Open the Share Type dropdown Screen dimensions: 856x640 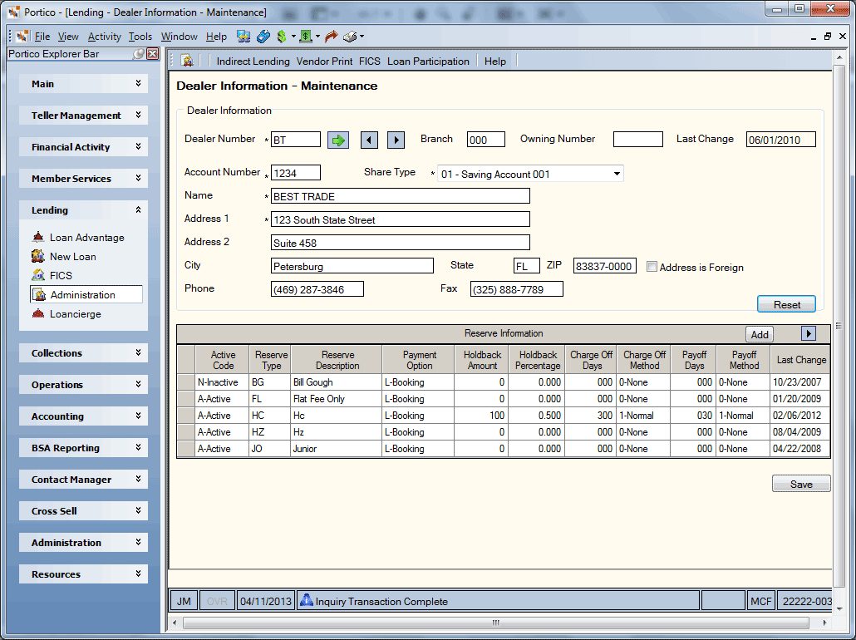click(x=617, y=174)
